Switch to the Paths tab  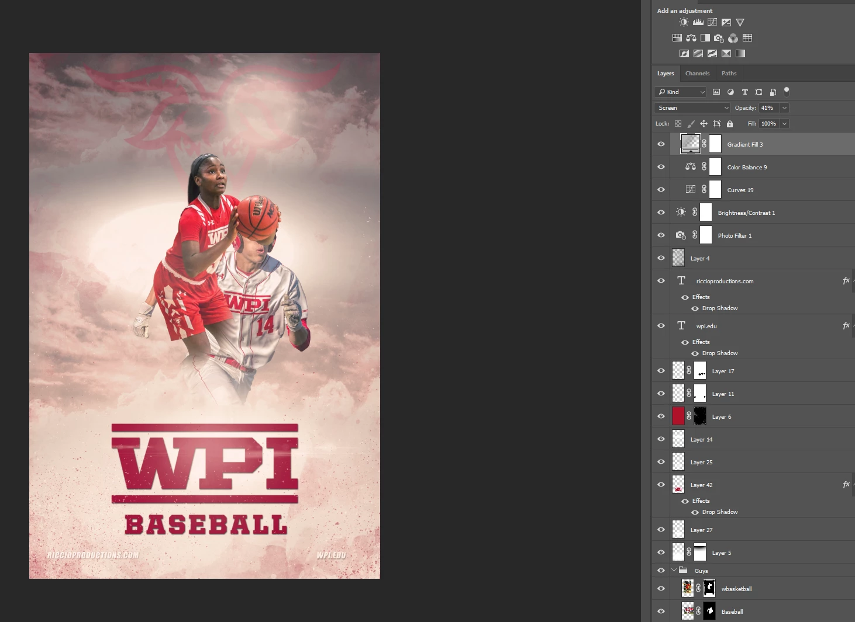729,74
